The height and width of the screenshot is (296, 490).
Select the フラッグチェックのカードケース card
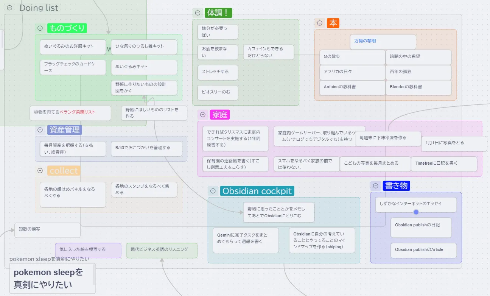(x=73, y=67)
